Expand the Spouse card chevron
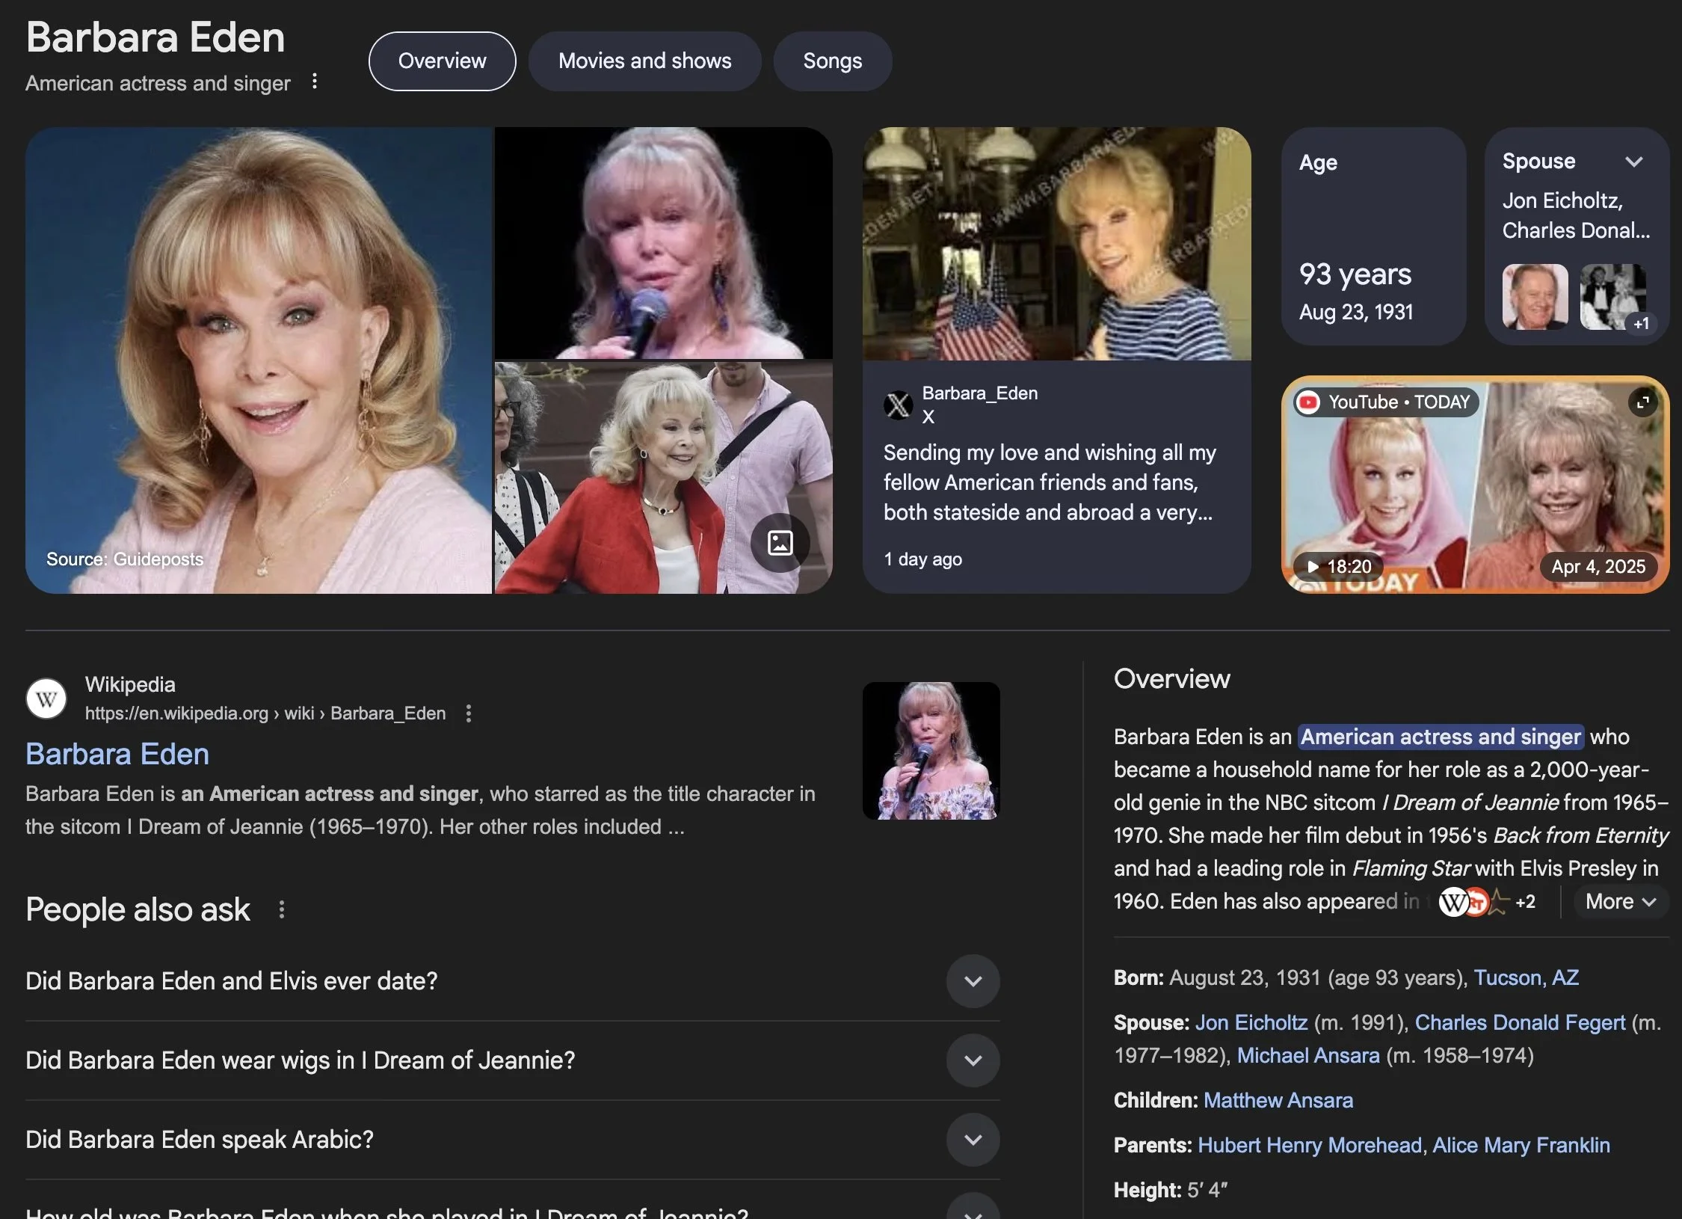1682x1219 pixels. (x=1634, y=162)
